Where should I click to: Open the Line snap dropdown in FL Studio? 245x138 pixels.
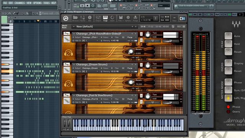164,6
